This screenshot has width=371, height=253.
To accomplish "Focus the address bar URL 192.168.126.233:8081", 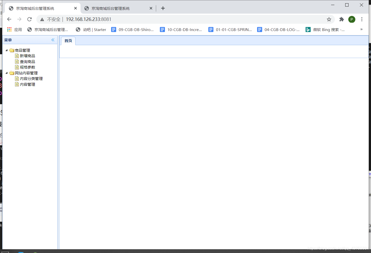I will coord(88,19).
